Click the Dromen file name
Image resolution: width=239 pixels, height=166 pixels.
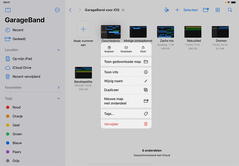click(x=221, y=41)
